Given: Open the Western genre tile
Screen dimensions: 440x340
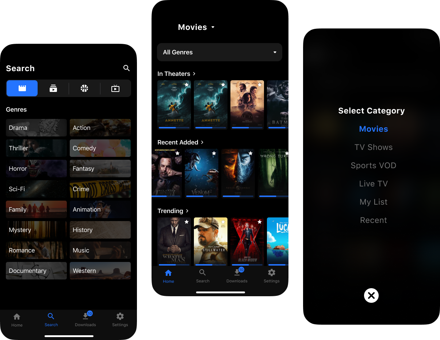Looking at the screenshot, I should click(x=100, y=271).
